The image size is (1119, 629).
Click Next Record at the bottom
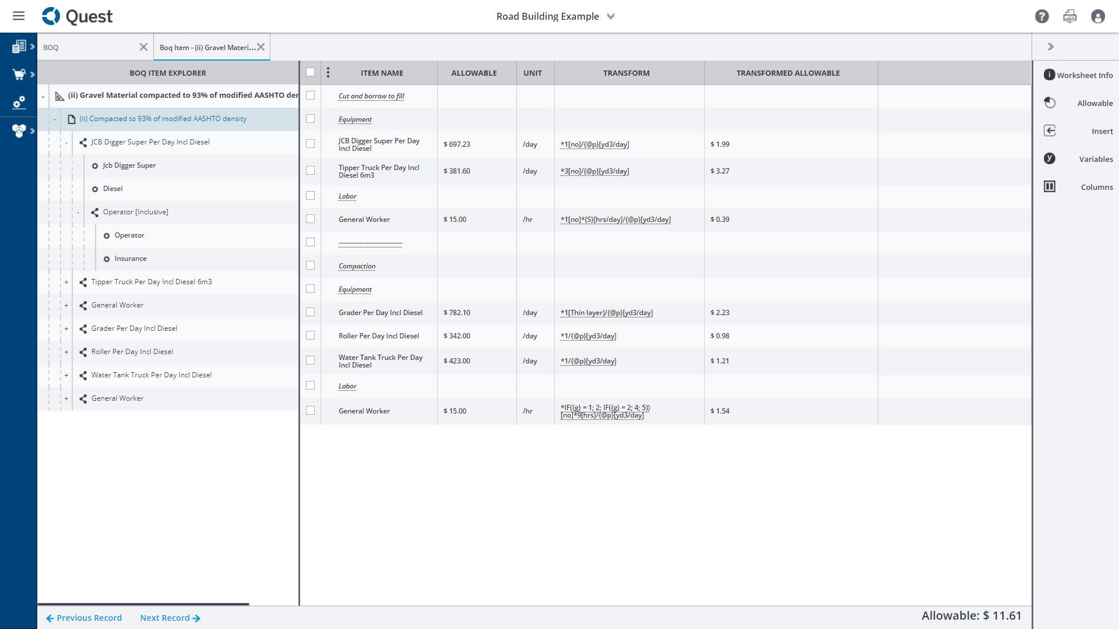coord(165,617)
